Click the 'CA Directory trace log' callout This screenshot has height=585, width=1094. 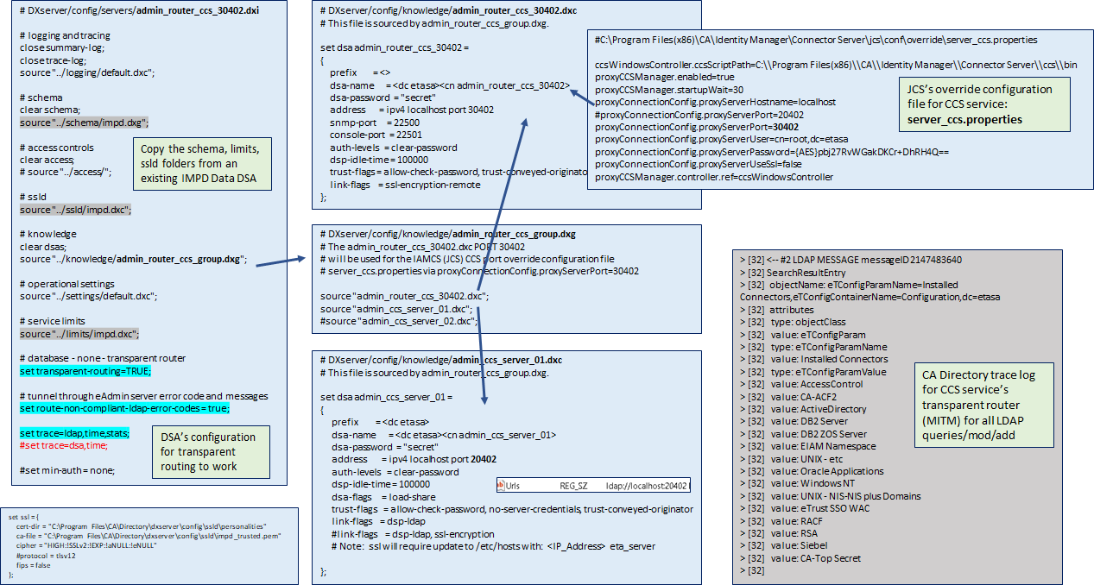point(983,404)
